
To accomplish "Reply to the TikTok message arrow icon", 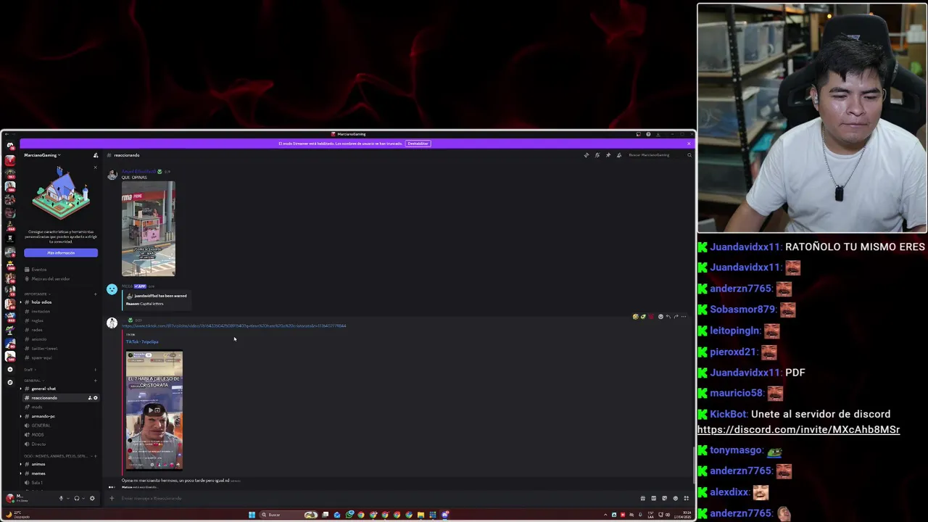I will pyautogui.click(x=668, y=317).
